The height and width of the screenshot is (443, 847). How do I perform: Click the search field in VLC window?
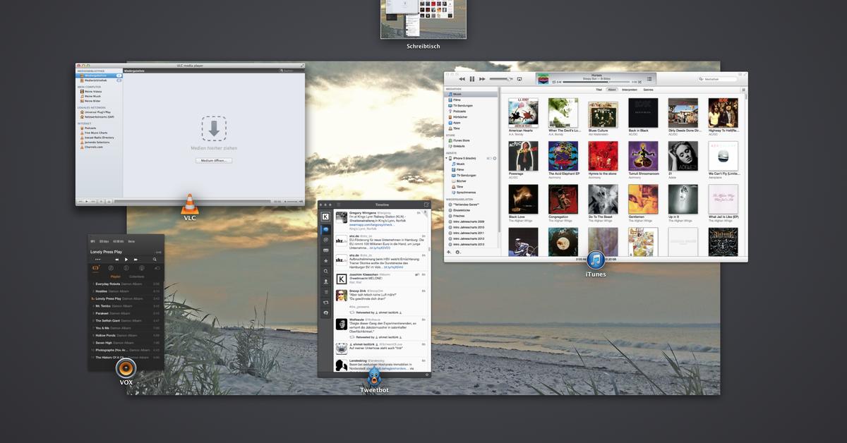pos(289,71)
